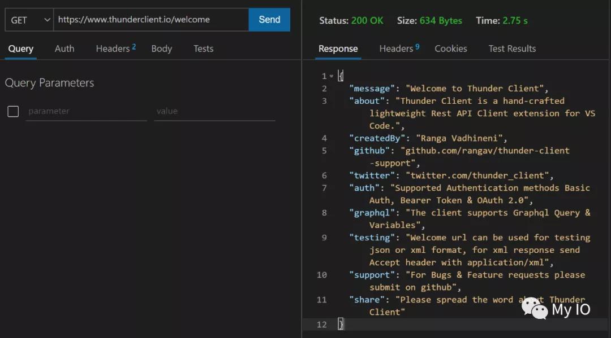View the Test Results tab
This screenshot has width=611, height=338.
click(512, 49)
